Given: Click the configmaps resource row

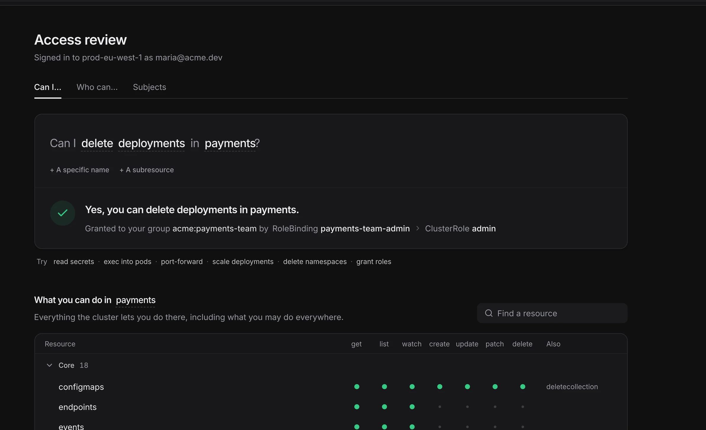Looking at the screenshot, I should tap(331, 387).
